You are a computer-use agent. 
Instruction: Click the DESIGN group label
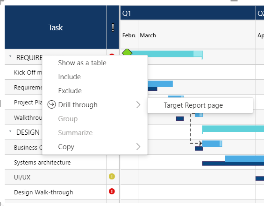coord(28,132)
